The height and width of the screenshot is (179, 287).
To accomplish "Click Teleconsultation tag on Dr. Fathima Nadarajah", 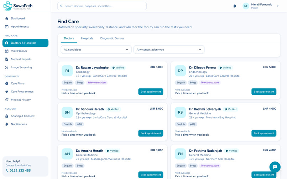I will [x=210, y=166].
